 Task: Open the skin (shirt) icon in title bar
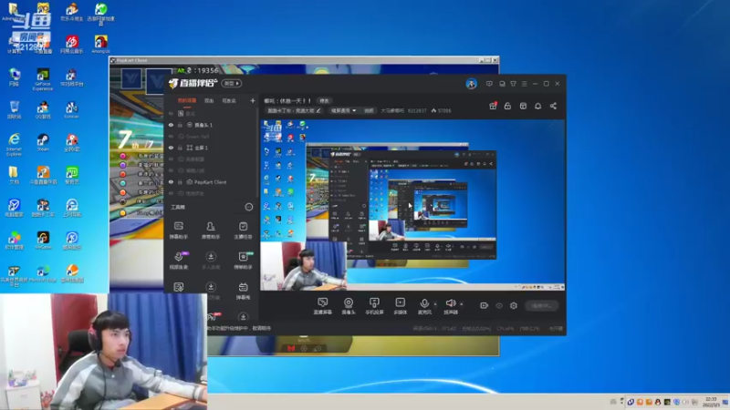click(513, 84)
